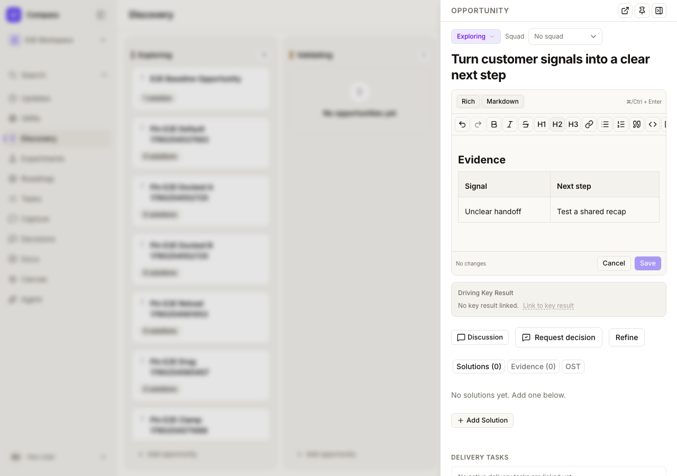Screen dimensions: 677x476
Task: Insert a hyperlink
Action: pos(589,124)
